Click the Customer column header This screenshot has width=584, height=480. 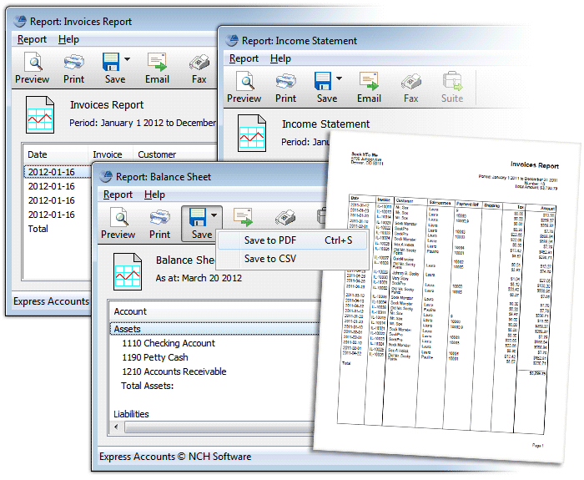(x=157, y=154)
